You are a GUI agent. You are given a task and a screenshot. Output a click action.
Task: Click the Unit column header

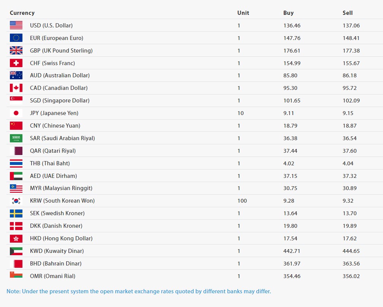coord(243,13)
